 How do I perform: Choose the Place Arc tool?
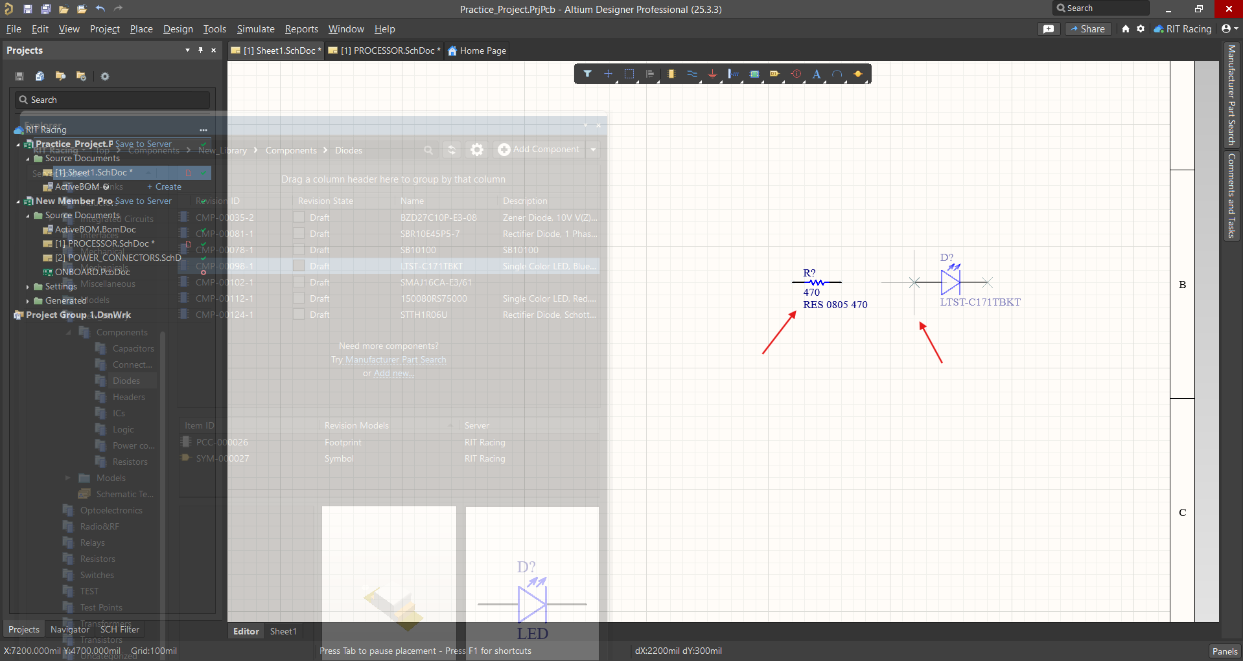coord(837,74)
